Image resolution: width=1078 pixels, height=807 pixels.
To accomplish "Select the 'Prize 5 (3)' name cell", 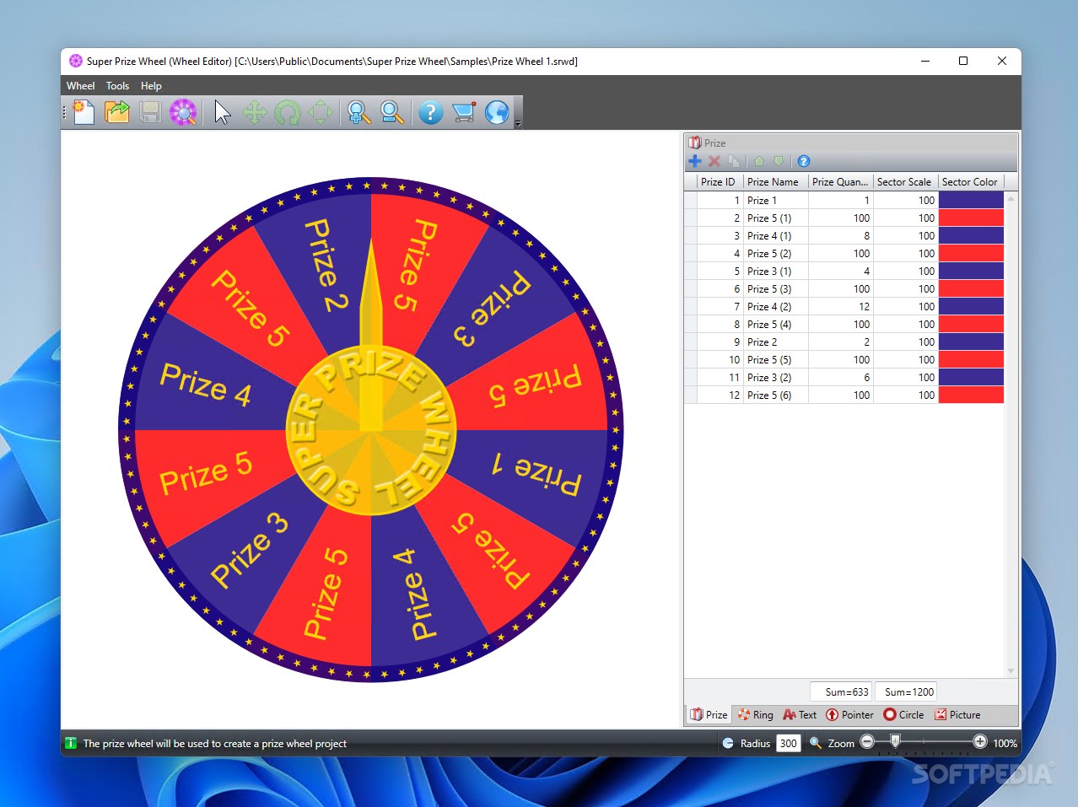I will [776, 289].
